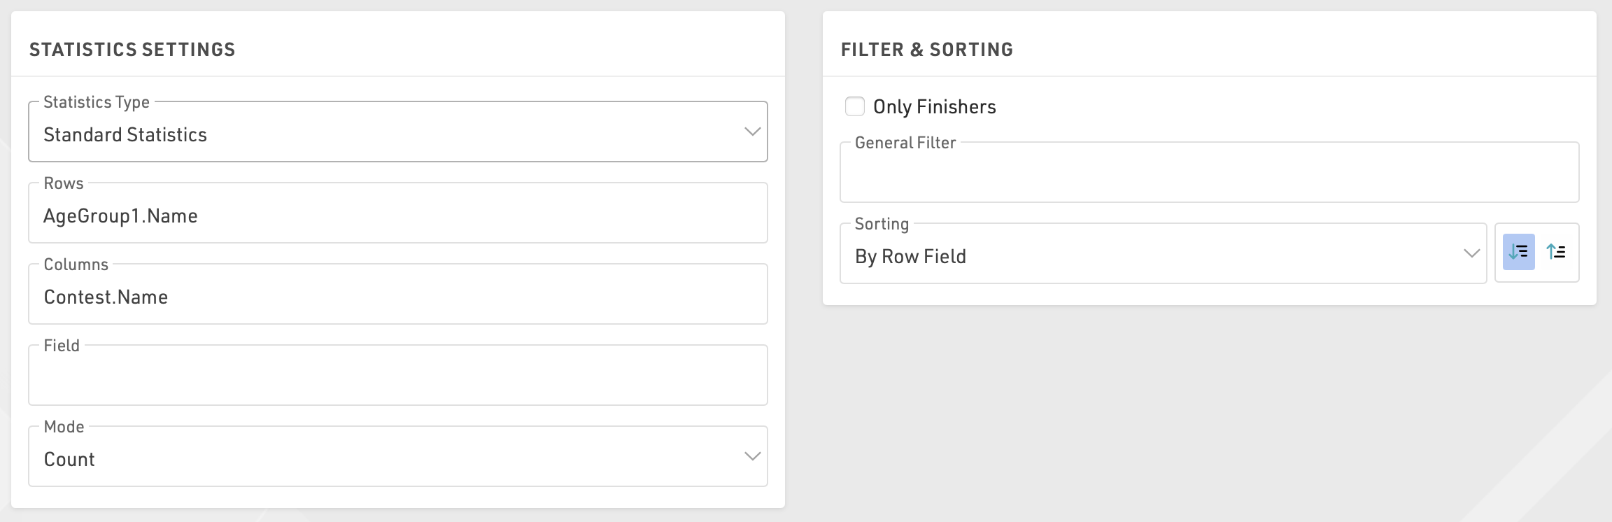Enable the Only Finishers checkbox
The height and width of the screenshot is (522, 1612).
click(855, 106)
